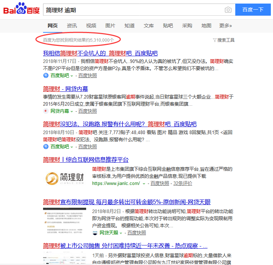Click the 百度一下 search button
The image size is (273, 265).
(x=253, y=10)
